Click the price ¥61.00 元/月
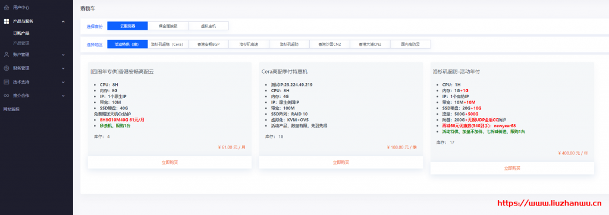Viewport: 609px width, 215px height. tap(232, 147)
